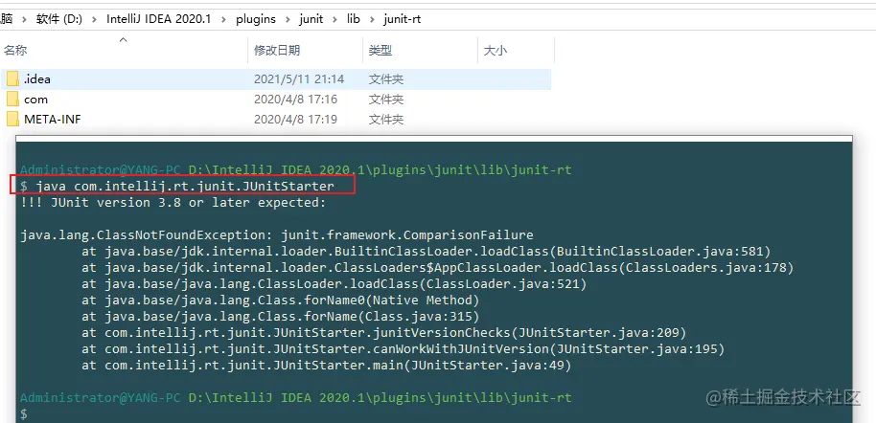This screenshot has height=423, width=876.
Task: Navigate to IntelliJ IDEA 2020.1 breadcrumb
Action: (x=159, y=19)
